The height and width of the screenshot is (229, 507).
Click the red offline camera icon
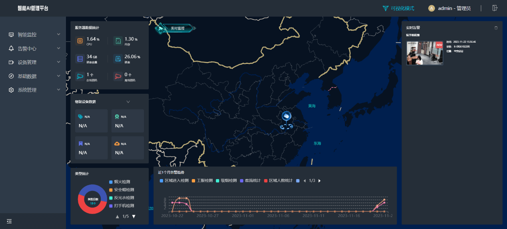tap(118, 77)
